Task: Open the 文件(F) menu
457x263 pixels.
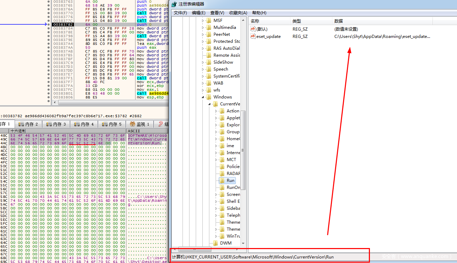Action: (x=180, y=13)
